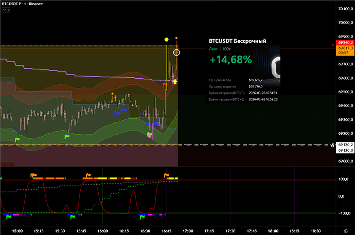Screen dimensions: 355x235
Task: Click the small orange dot above the last candle
Action: (x=177, y=38)
